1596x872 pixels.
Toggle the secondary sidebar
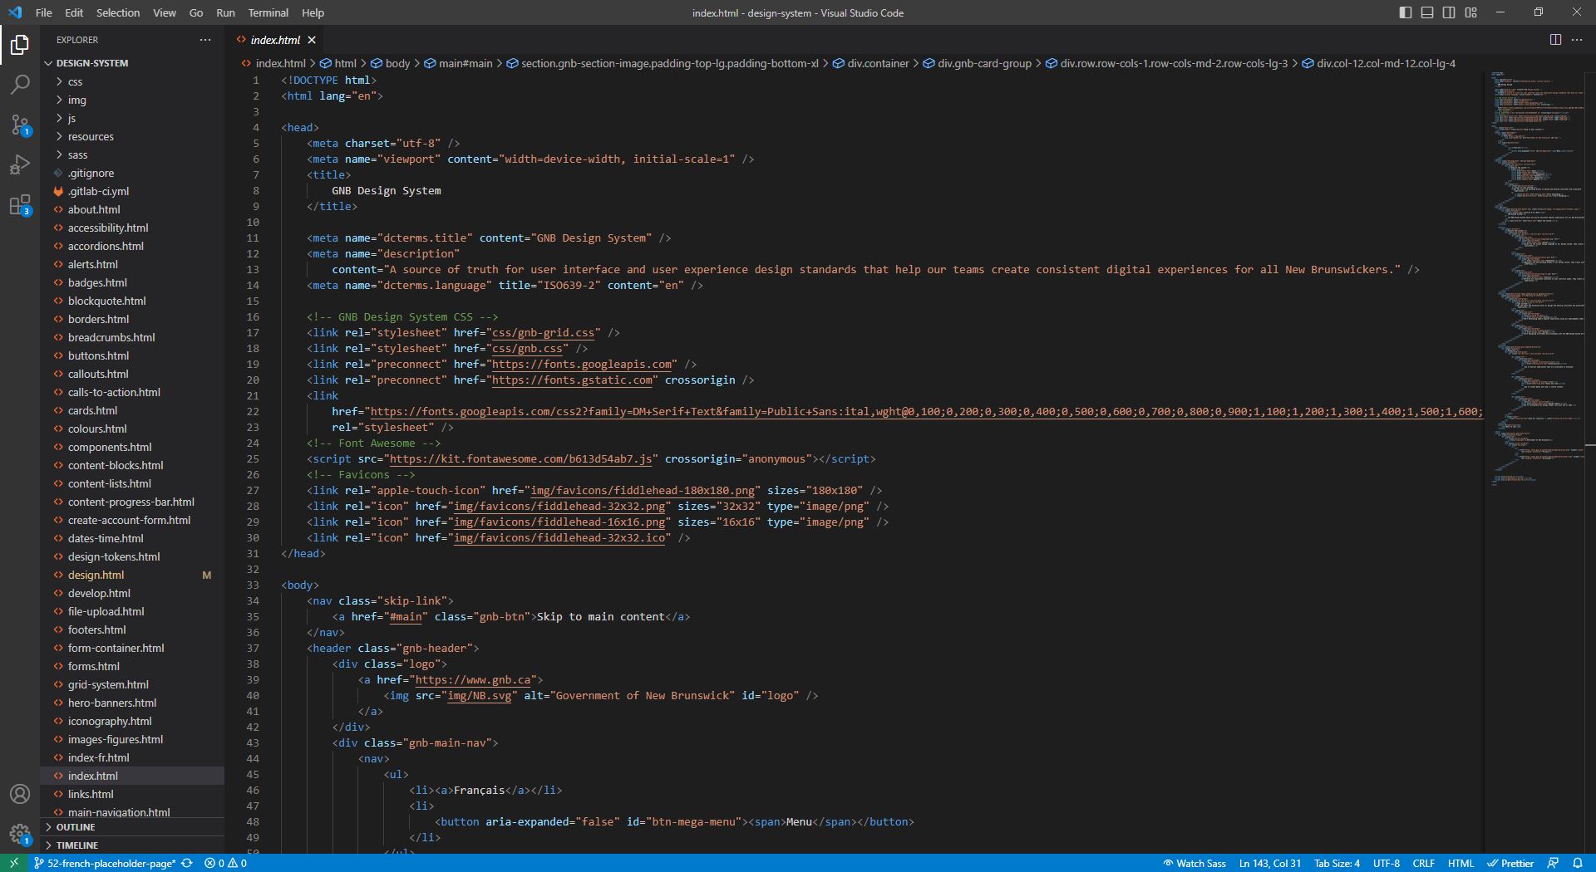pyautogui.click(x=1448, y=12)
